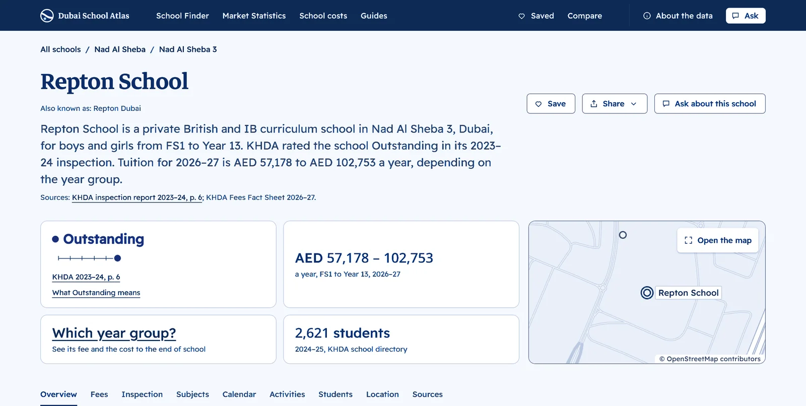Open the Sources tab
Viewport: 806px width, 406px height.
click(428, 394)
